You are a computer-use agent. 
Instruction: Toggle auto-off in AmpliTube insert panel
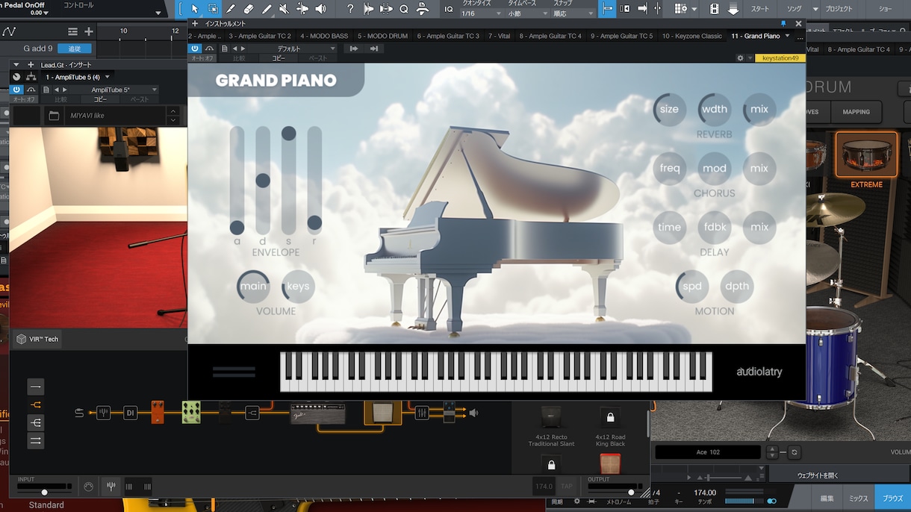(x=24, y=99)
